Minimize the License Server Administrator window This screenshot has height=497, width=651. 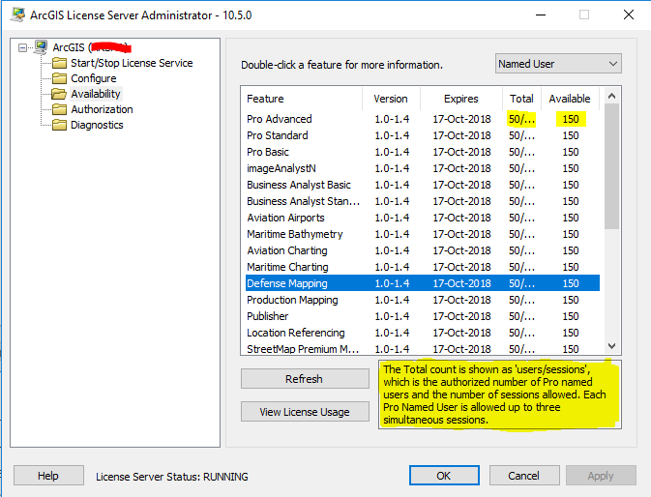pyautogui.click(x=540, y=15)
